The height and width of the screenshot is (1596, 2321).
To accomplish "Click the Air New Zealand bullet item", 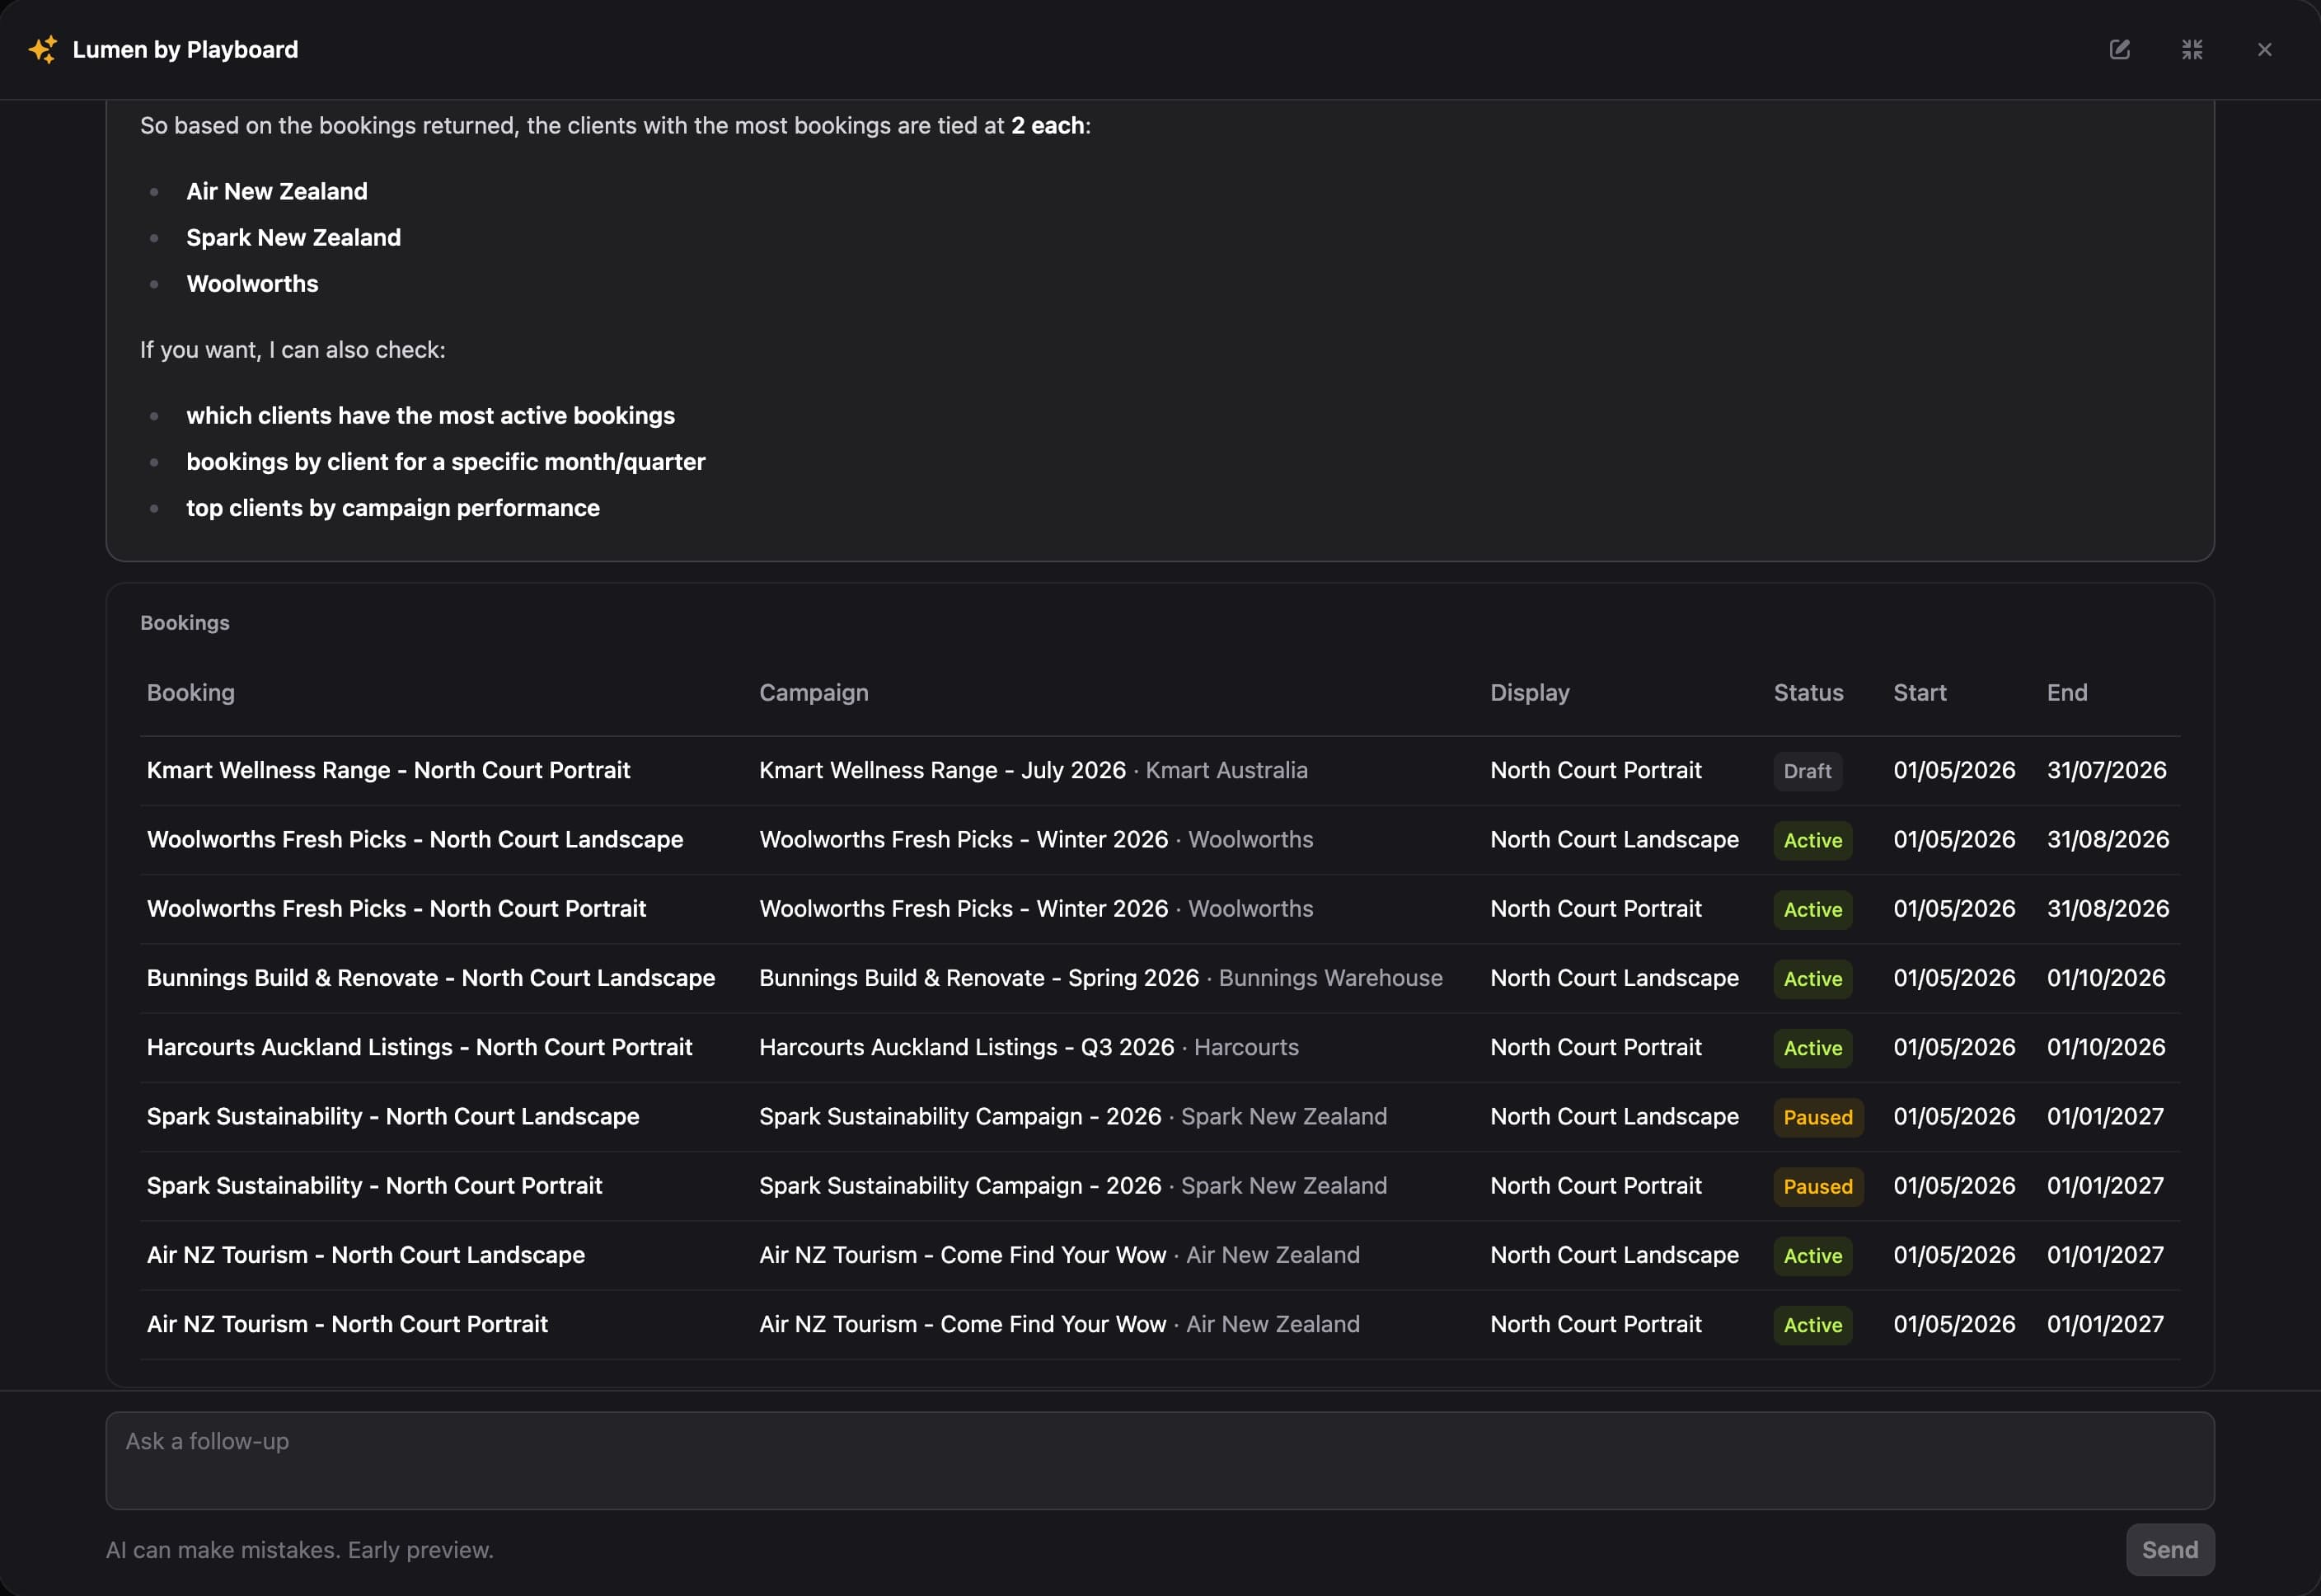I will click(277, 191).
